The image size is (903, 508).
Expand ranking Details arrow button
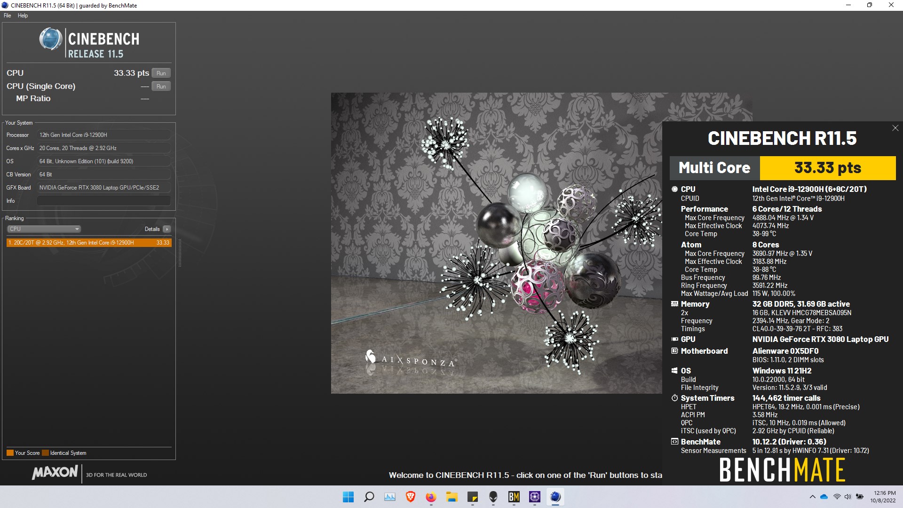(167, 229)
